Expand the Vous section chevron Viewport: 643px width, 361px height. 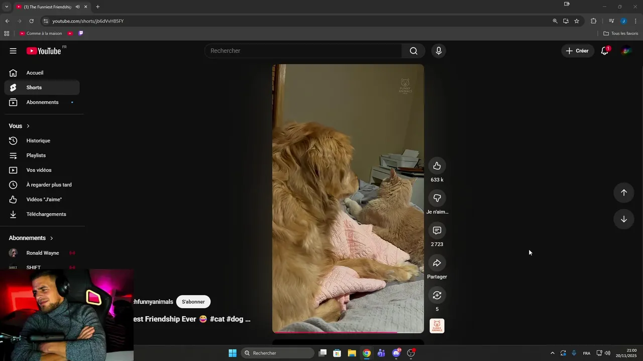(x=28, y=126)
